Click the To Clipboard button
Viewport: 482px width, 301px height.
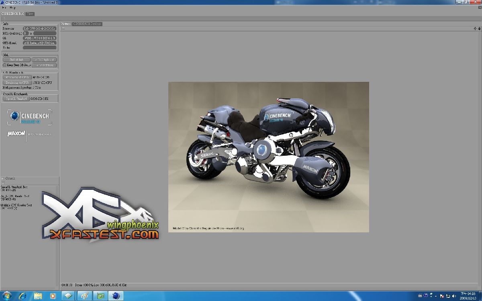click(x=44, y=60)
